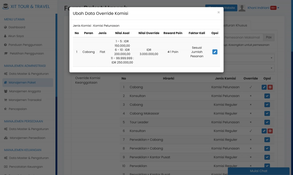Screen dimensions: 293x175
Task: Click the edit pencil icon in the modal row
Action: pos(215,52)
